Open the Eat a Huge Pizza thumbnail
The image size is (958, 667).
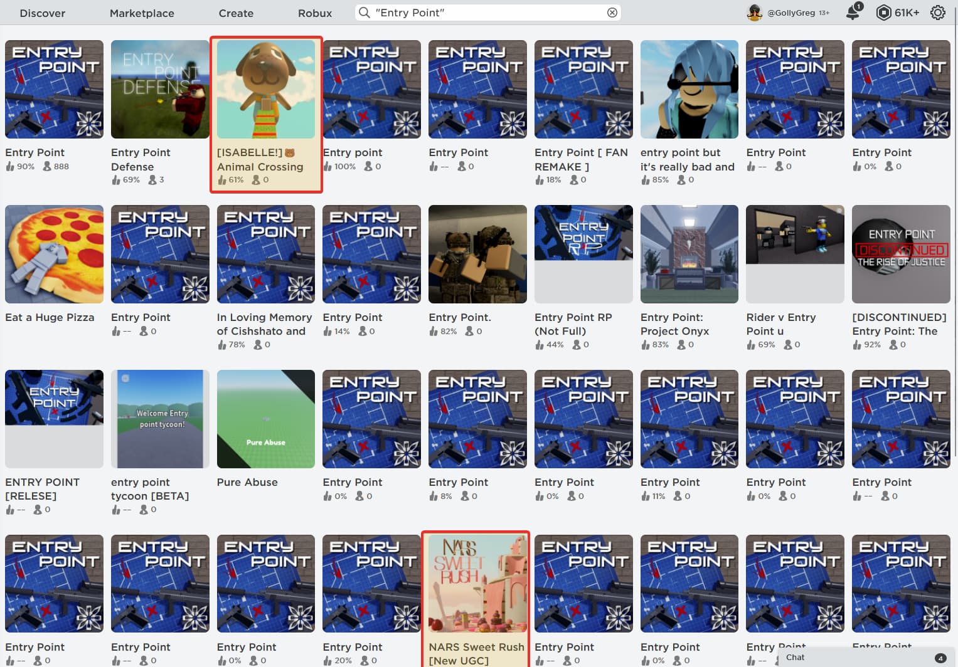point(54,254)
